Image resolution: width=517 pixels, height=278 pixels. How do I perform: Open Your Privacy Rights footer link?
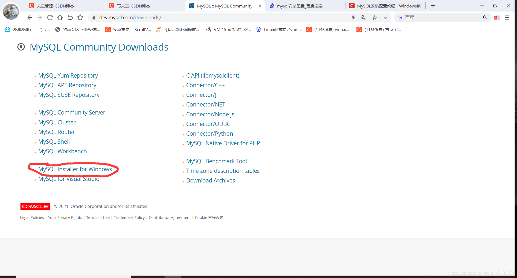[65, 218]
